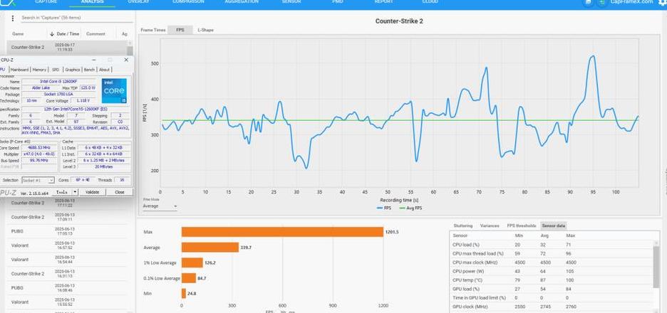This screenshot has height=313, width=667.
Task: Click the CPU-Z Close button
Action: [x=120, y=192]
